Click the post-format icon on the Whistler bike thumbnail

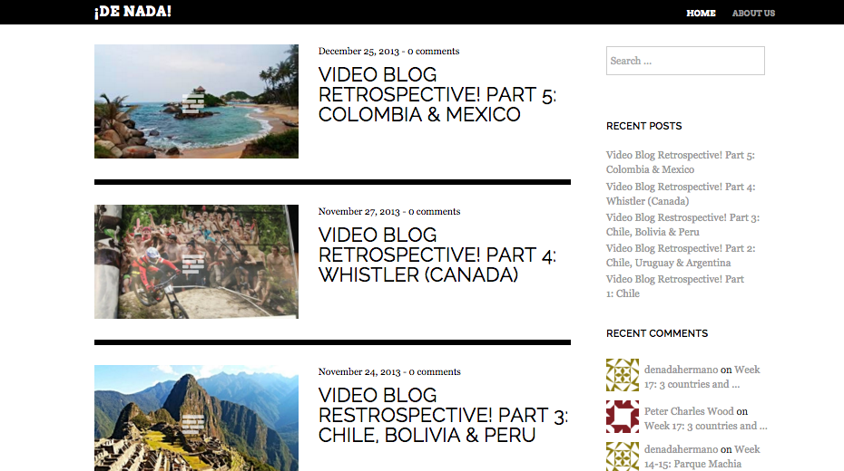point(192,264)
